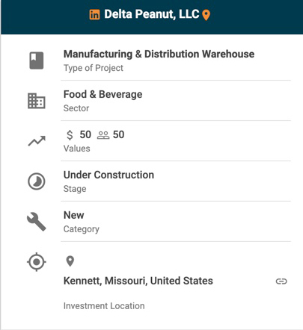Click the orange map pin in header
303x330 pixels.
(206, 15)
